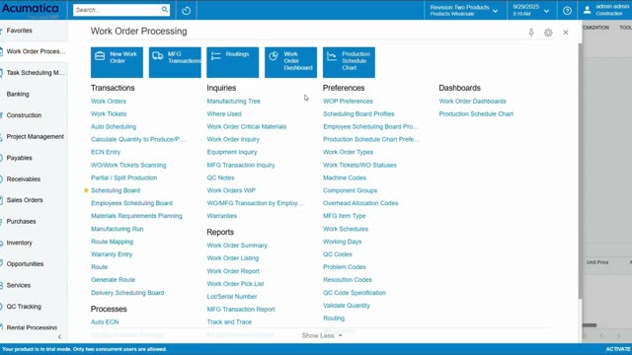Open the WOP Preferences link
The width and height of the screenshot is (632, 355).
point(348,101)
